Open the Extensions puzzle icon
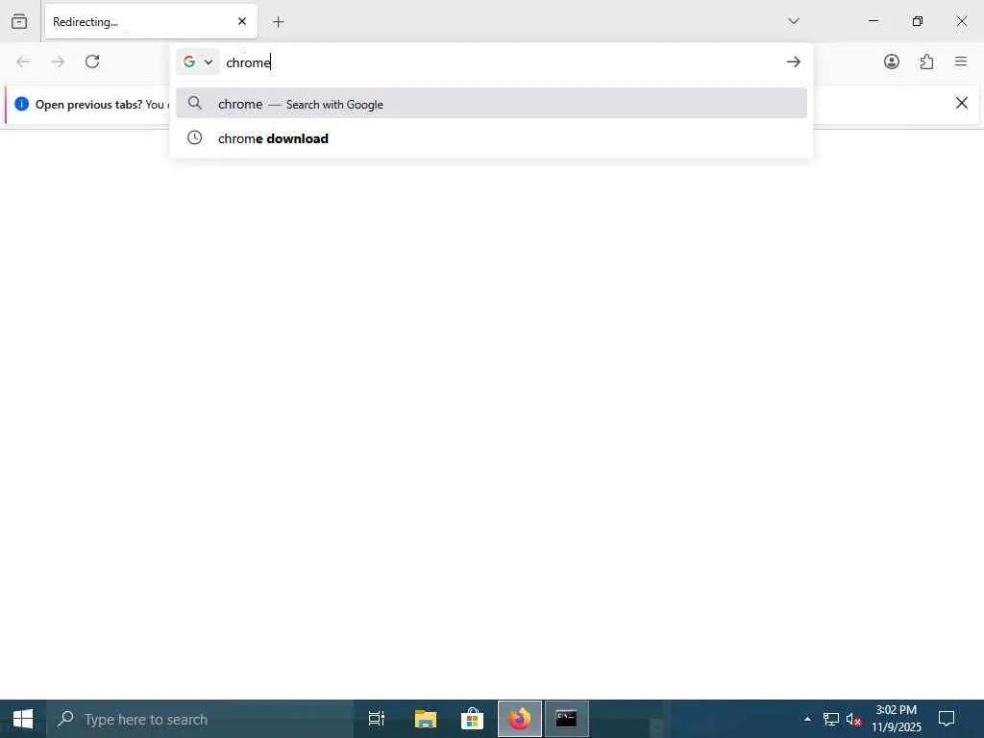The width and height of the screenshot is (984, 738). tap(927, 61)
